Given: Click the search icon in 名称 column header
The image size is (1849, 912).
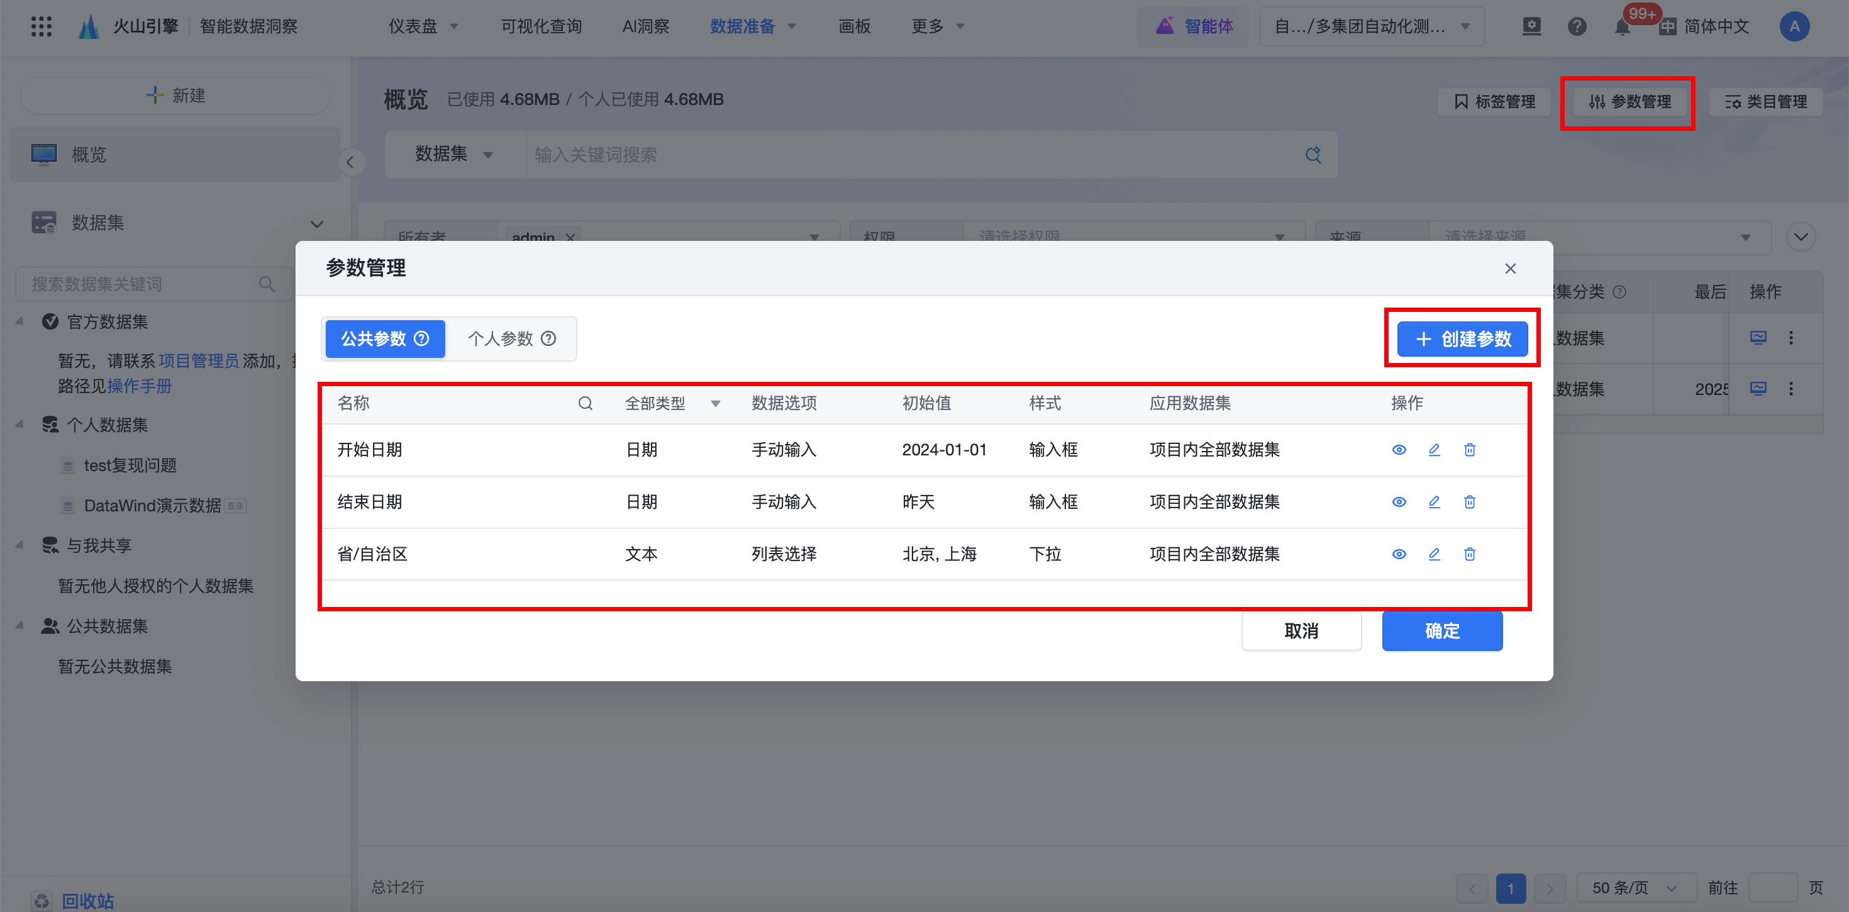Looking at the screenshot, I should tap(585, 404).
